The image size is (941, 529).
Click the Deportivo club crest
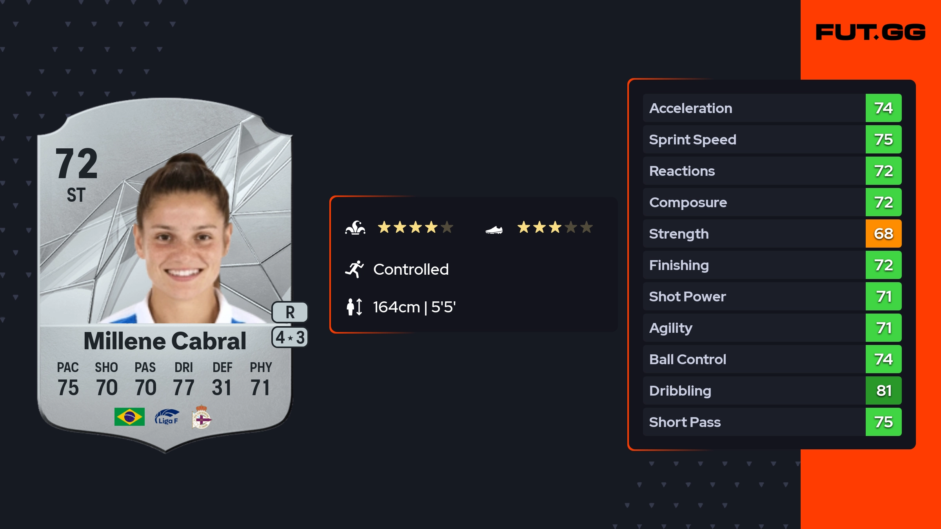tap(202, 417)
